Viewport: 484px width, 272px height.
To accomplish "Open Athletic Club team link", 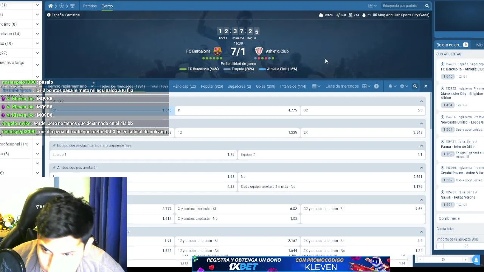I will coord(277,51).
